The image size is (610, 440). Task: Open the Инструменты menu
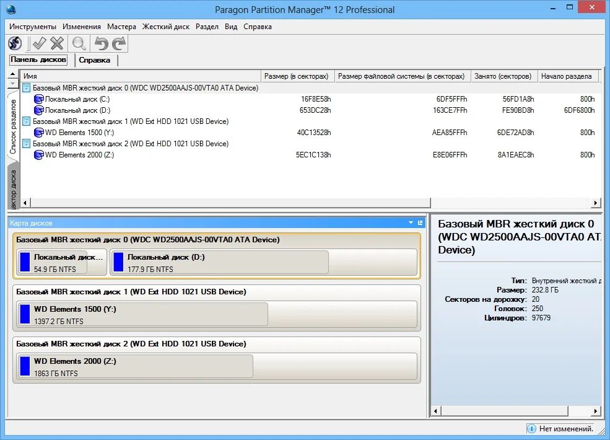pyautogui.click(x=33, y=27)
